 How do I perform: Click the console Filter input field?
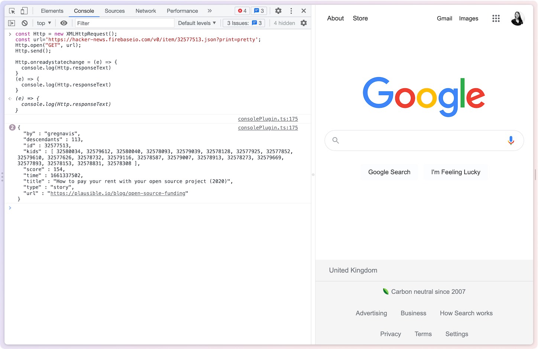pyautogui.click(x=124, y=23)
